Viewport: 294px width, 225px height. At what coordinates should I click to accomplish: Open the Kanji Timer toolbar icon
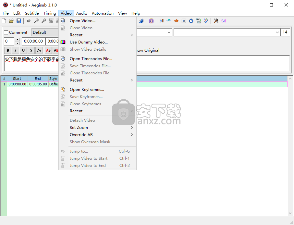coord(199,21)
